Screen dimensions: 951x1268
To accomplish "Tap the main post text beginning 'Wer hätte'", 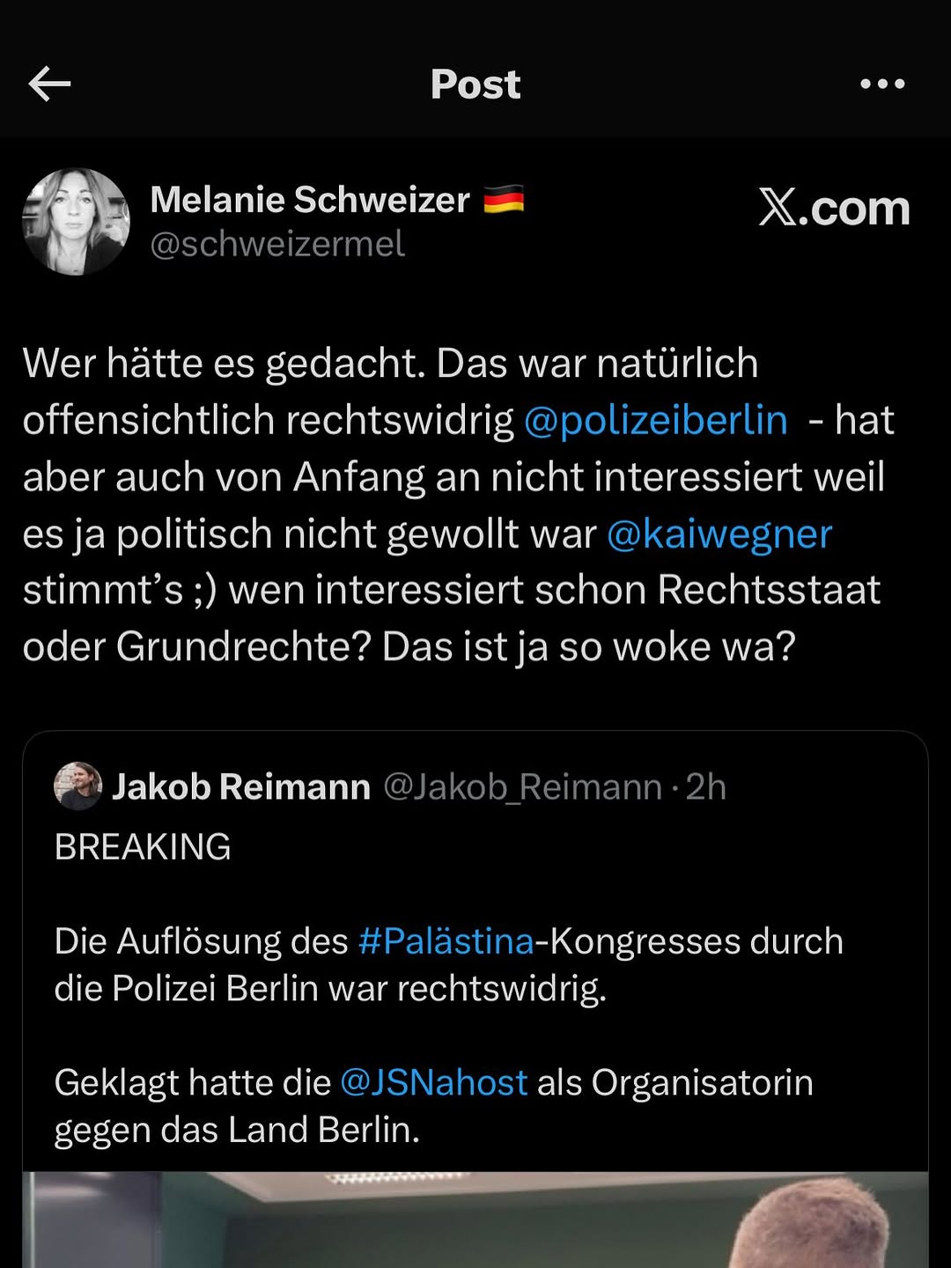I will 390,364.
